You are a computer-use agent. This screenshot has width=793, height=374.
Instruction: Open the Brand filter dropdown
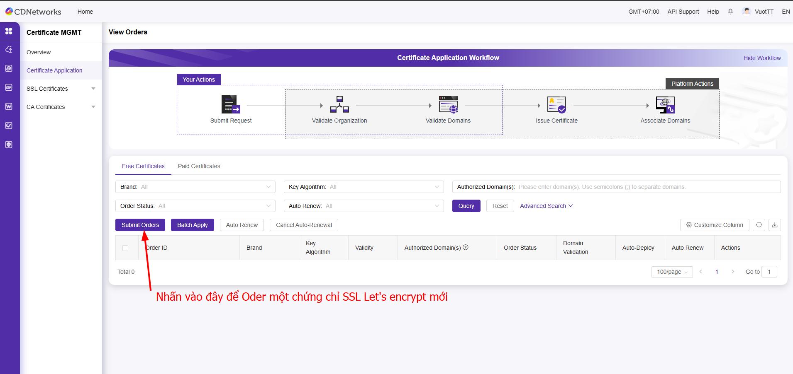coord(195,187)
